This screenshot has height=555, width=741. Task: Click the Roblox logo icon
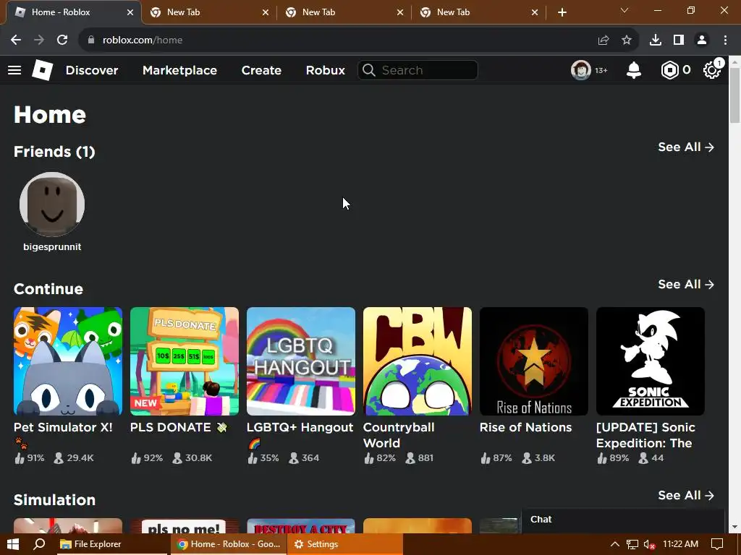coord(42,70)
